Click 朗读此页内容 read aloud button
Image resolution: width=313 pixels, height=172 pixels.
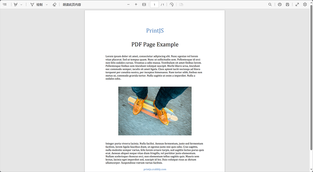pyautogui.click(x=72, y=4)
